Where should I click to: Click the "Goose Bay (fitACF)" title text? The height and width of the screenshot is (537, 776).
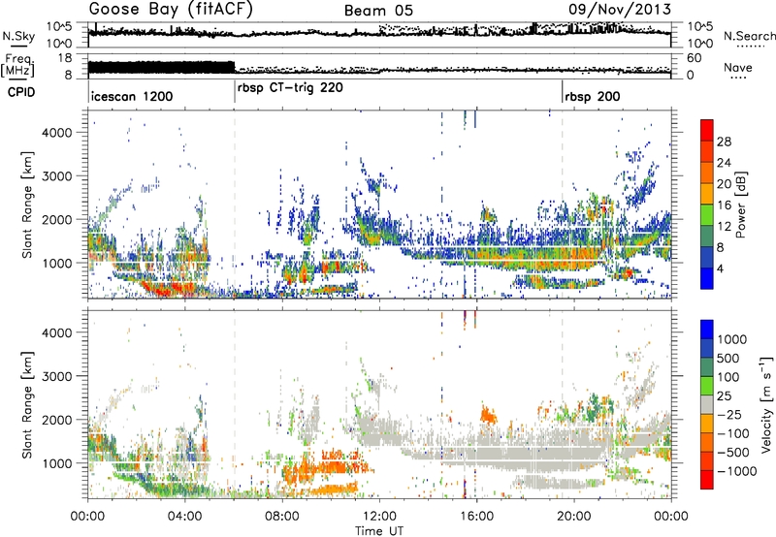[x=171, y=10]
